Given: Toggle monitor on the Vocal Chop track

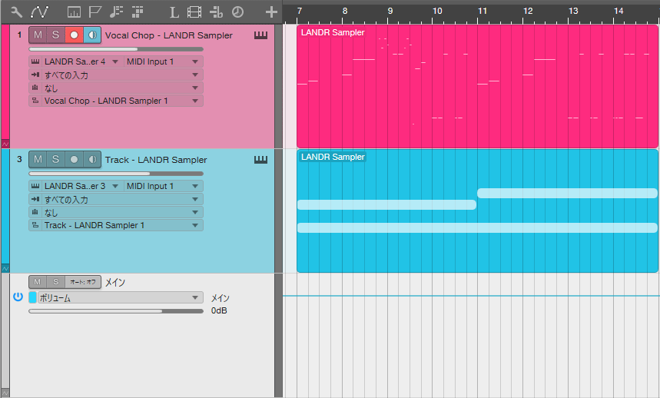Looking at the screenshot, I should click(92, 35).
